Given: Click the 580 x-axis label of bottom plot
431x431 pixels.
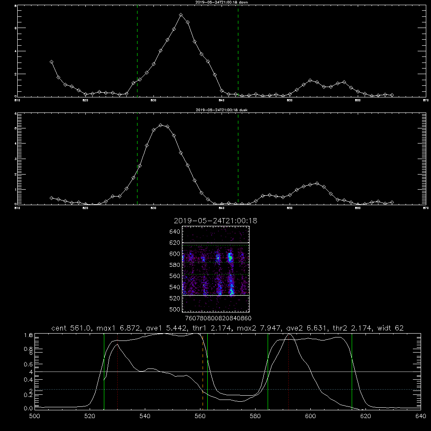Looking at the screenshot, I should click(255, 416).
